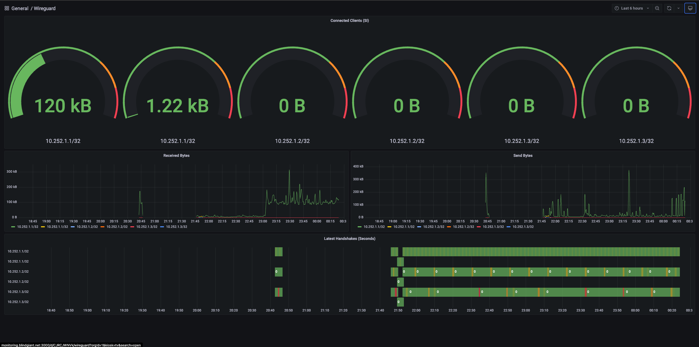Click the 1.22 kB gauge value
Viewport: 699px width, 347px height.
(178, 106)
